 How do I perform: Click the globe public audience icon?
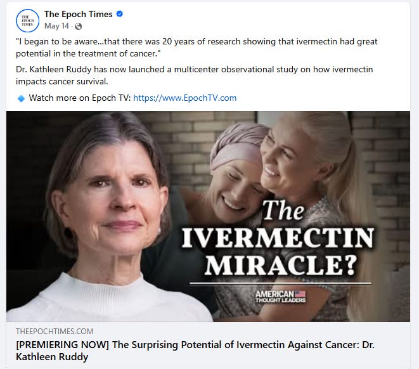pos(79,26)
